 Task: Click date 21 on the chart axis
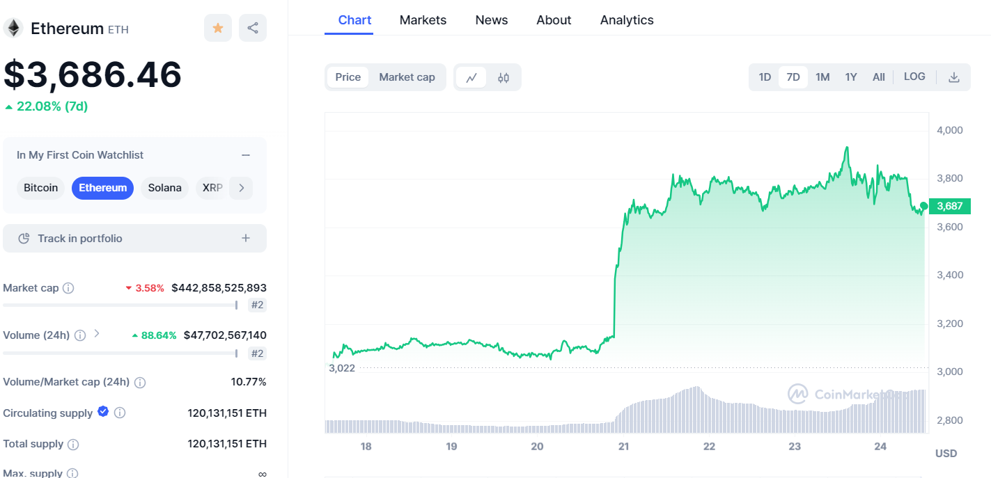[623, 447]
